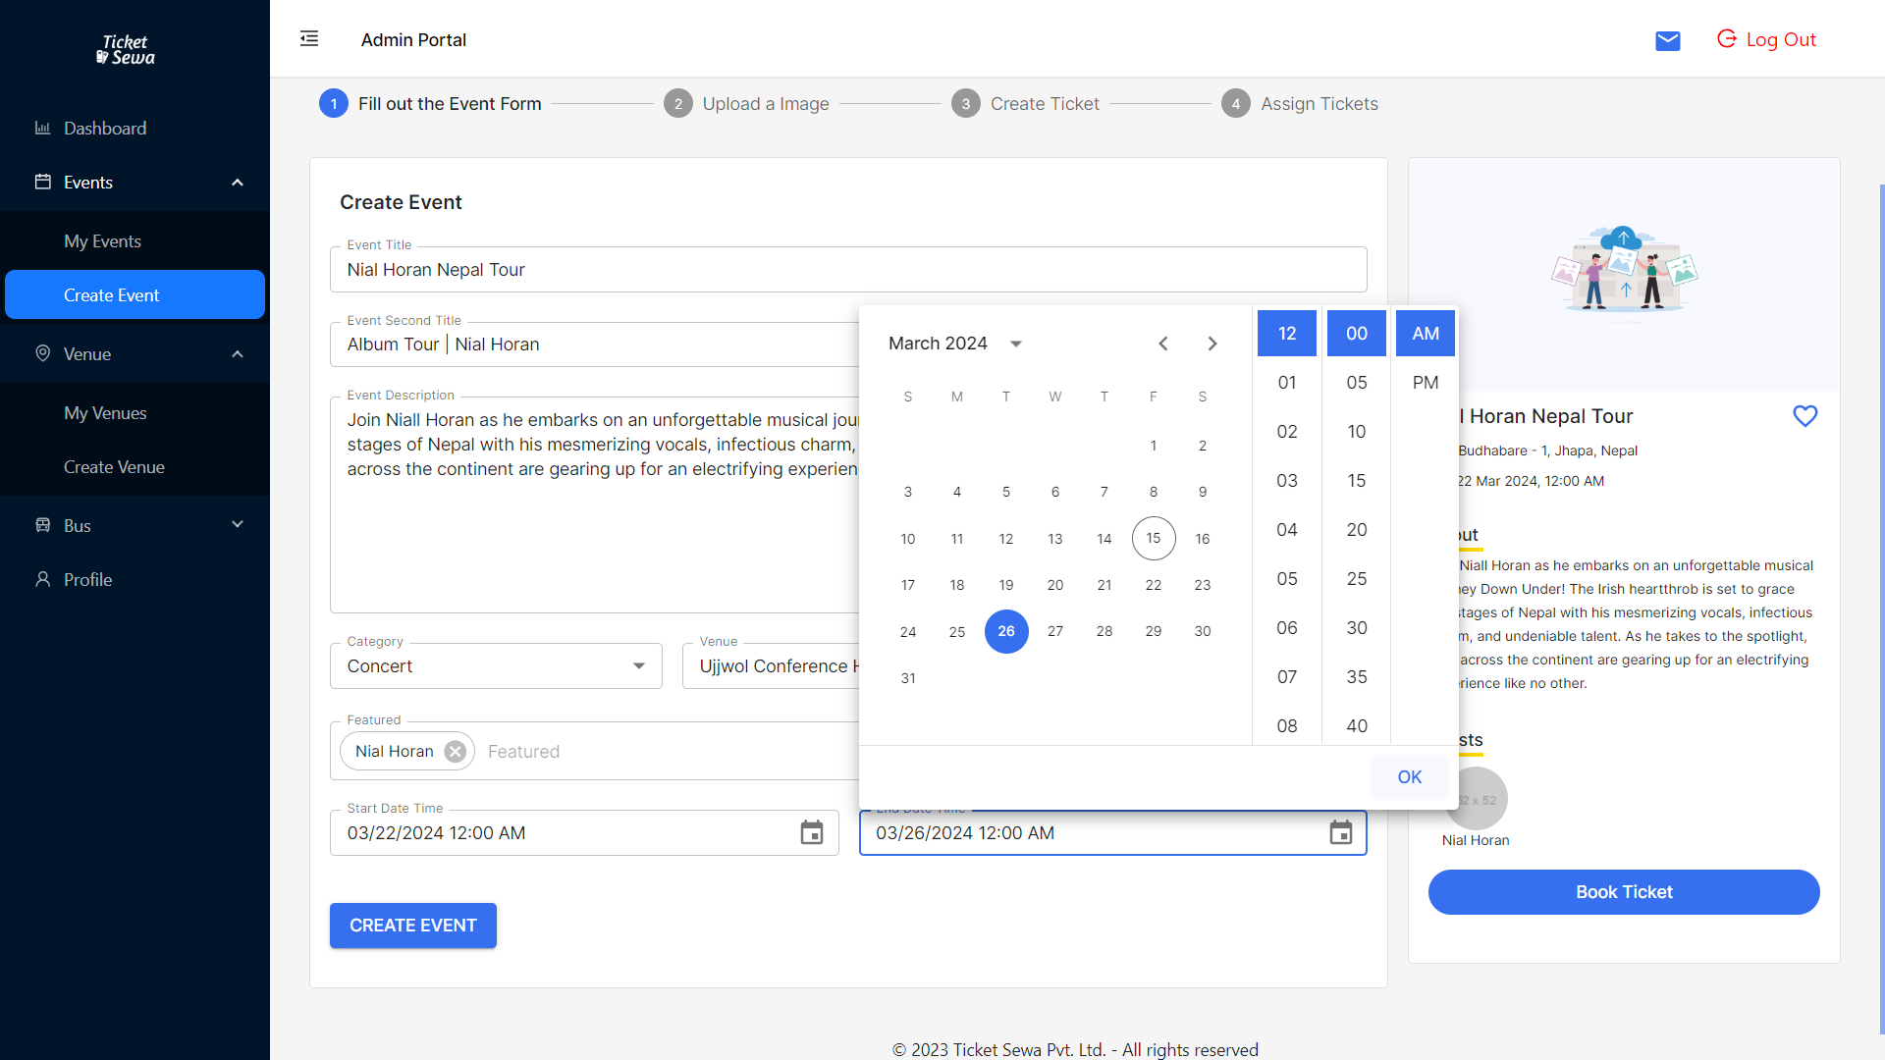Open the March 2024 month-year dropdown
The height and width of the screenshot is (1060, 1885).
click(x=1016, y=344)
